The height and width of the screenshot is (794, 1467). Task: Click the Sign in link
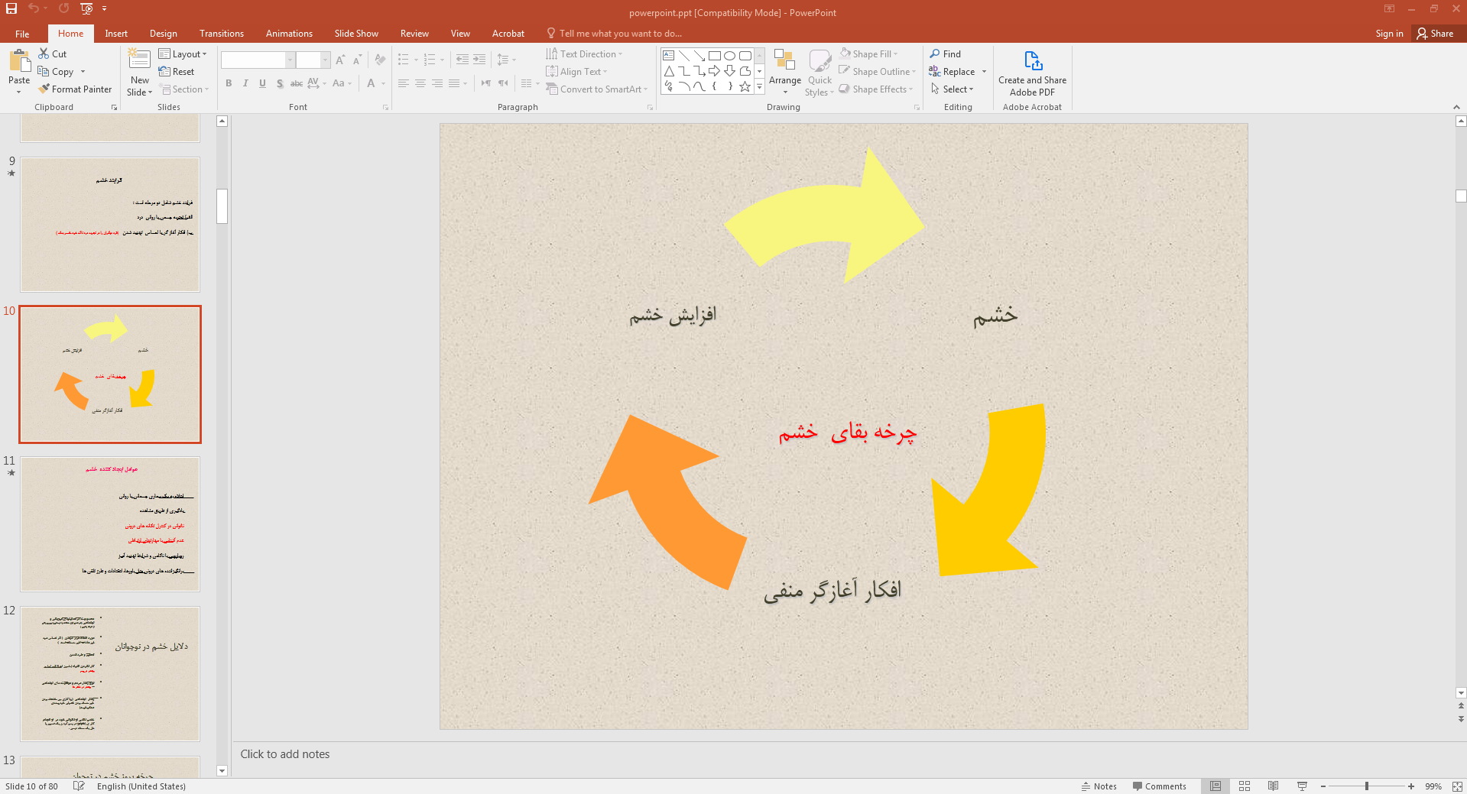point(1389,34)
